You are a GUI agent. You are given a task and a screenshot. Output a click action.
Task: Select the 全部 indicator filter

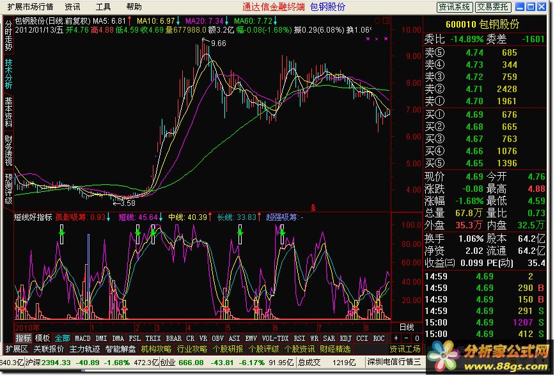pos(62,338)
